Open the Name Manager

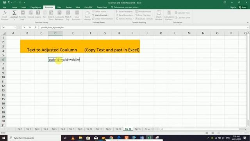point(87,15)
